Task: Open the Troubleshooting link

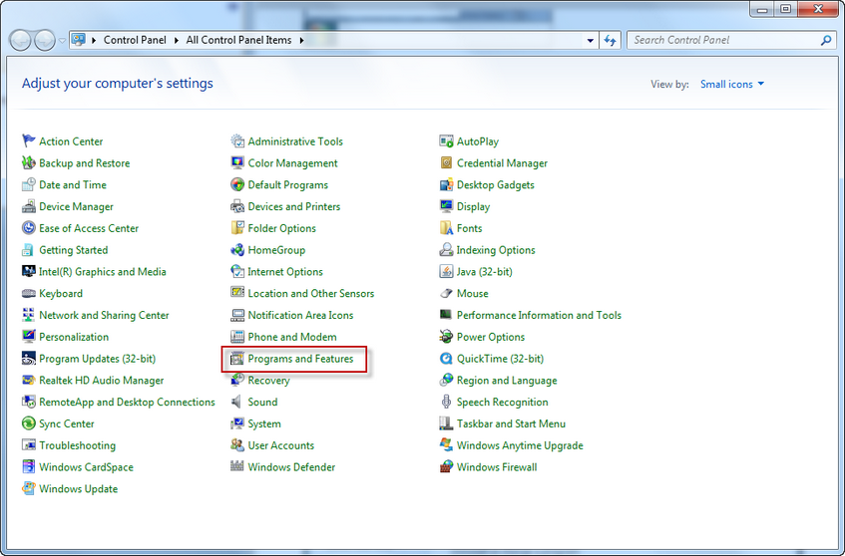Action: point(77,445)
